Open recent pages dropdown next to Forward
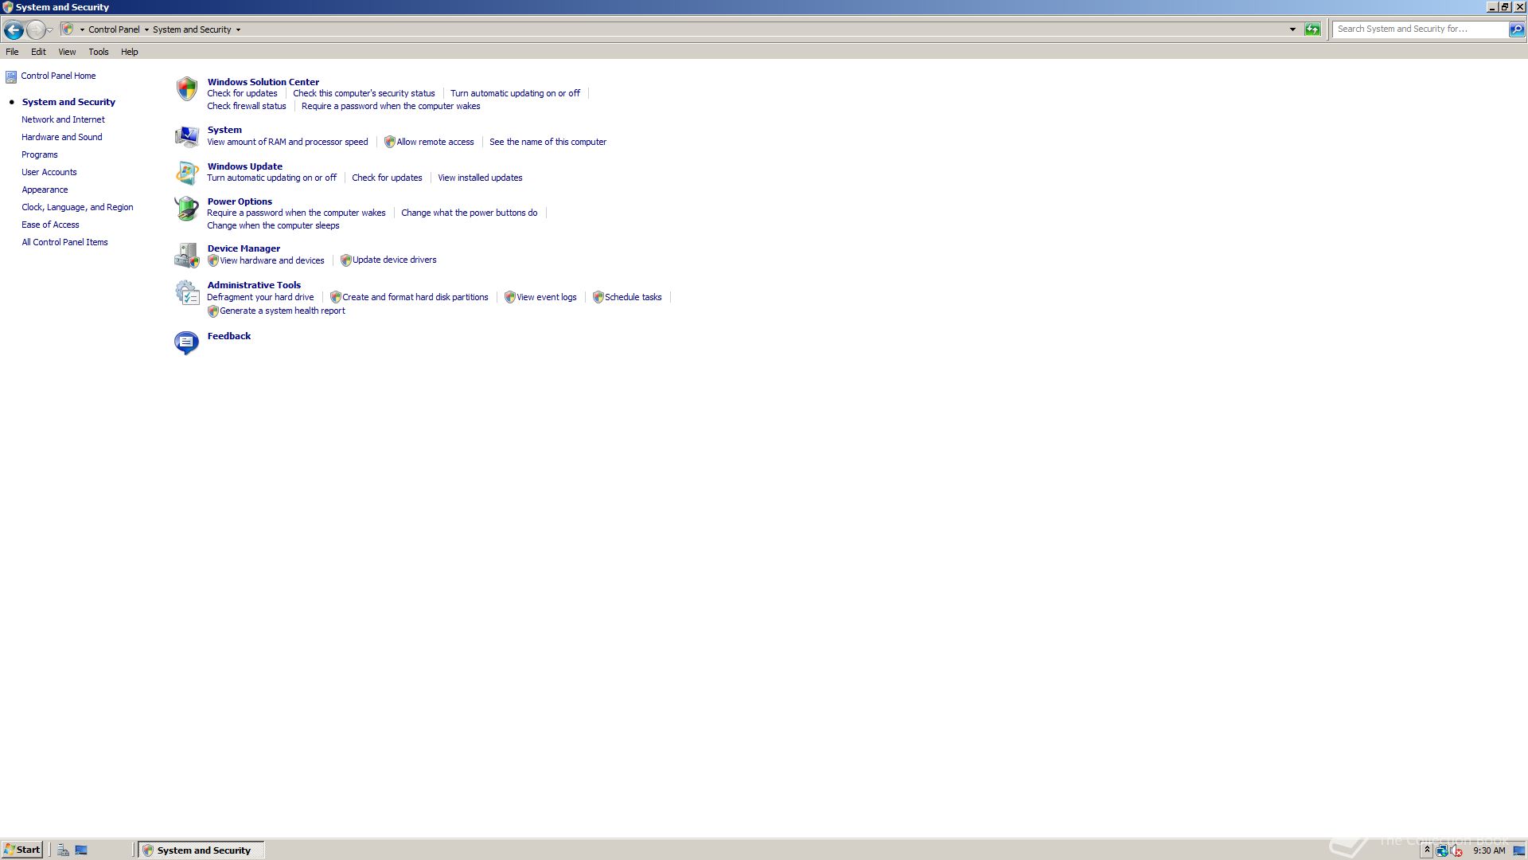 tap(50, 30)
